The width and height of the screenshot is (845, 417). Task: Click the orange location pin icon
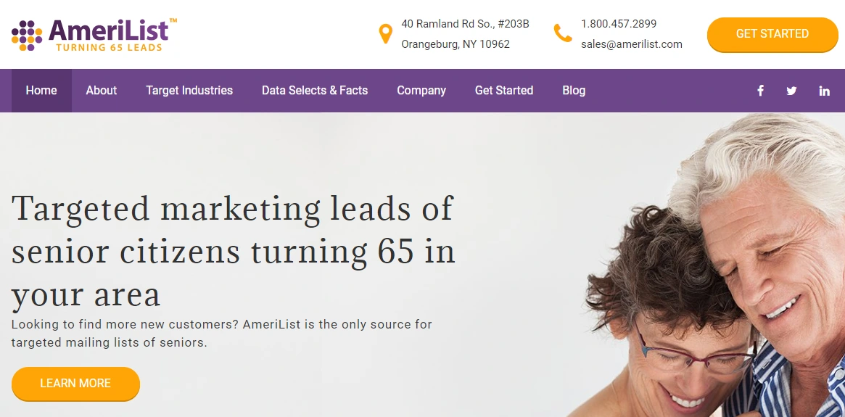[x=385, y=33]
